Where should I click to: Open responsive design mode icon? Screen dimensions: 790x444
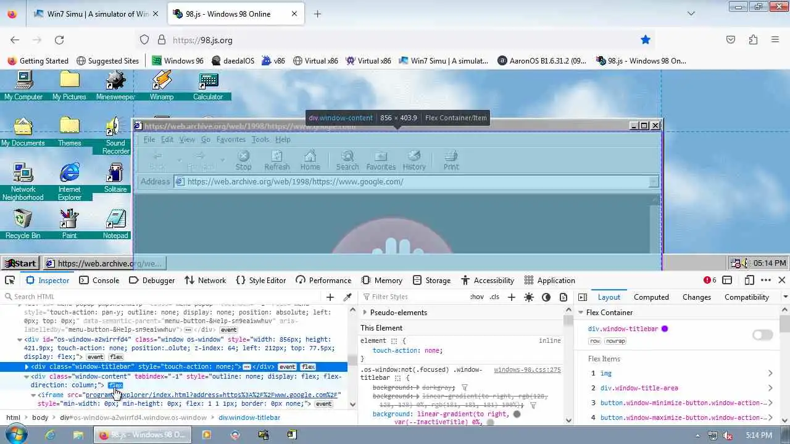pos(749,280)
